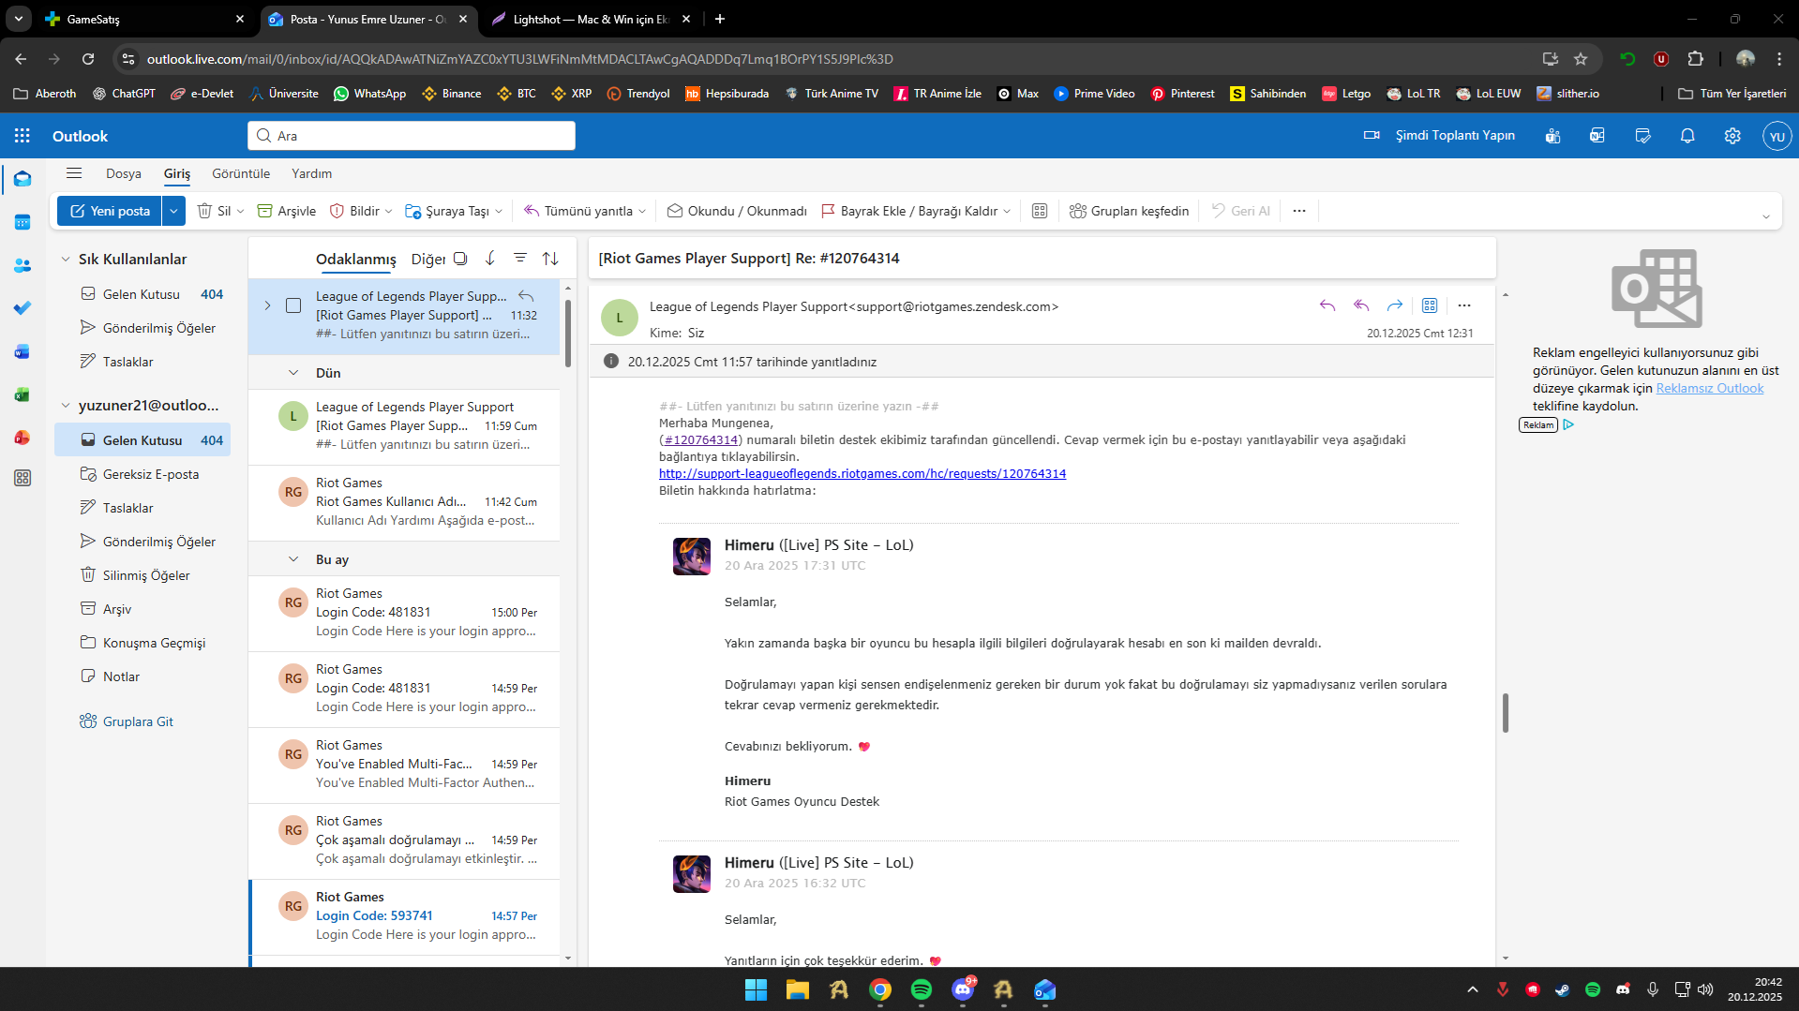Open the Bildir dropdown
Image resolution: width=1799 pixels, height=1011 pixels.
tap(388, 211)
